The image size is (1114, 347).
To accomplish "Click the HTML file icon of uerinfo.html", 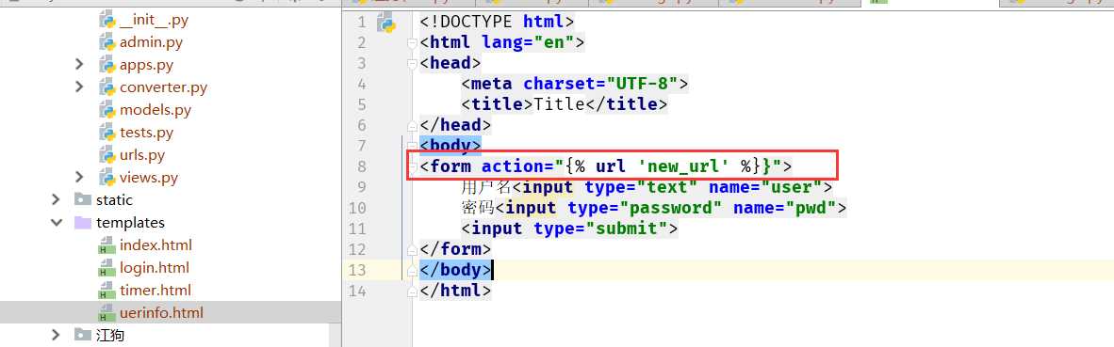I will click(x=107, y=313).
